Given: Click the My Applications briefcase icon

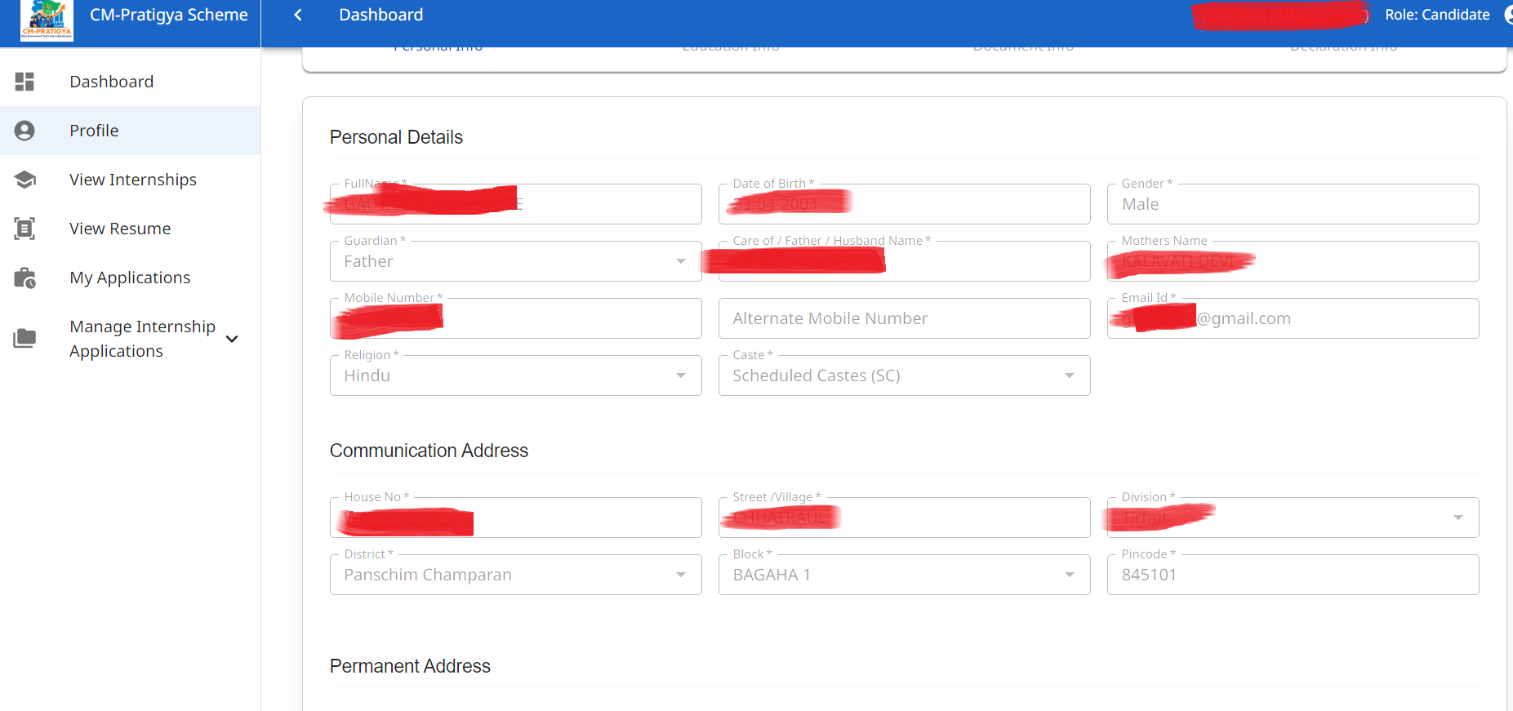Looking at the screenshot, I should pyautogui.click(x=24, y=278).
